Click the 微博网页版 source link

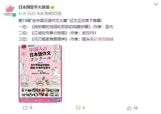(x=53, y=13)
